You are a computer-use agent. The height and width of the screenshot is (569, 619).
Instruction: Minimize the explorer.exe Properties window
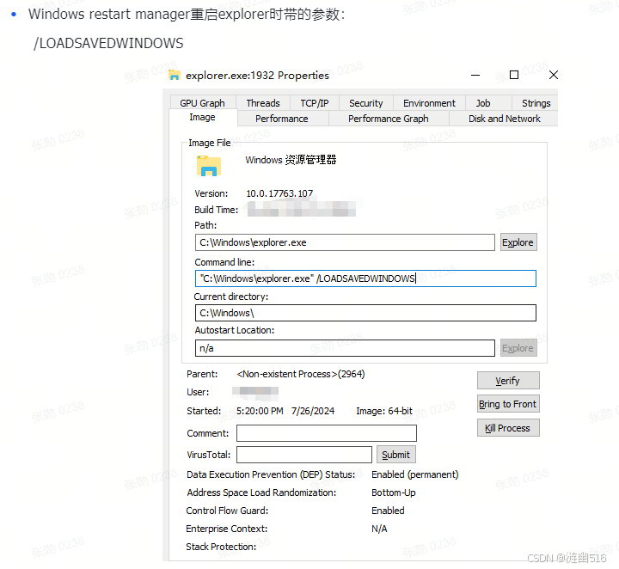(475, 75)
